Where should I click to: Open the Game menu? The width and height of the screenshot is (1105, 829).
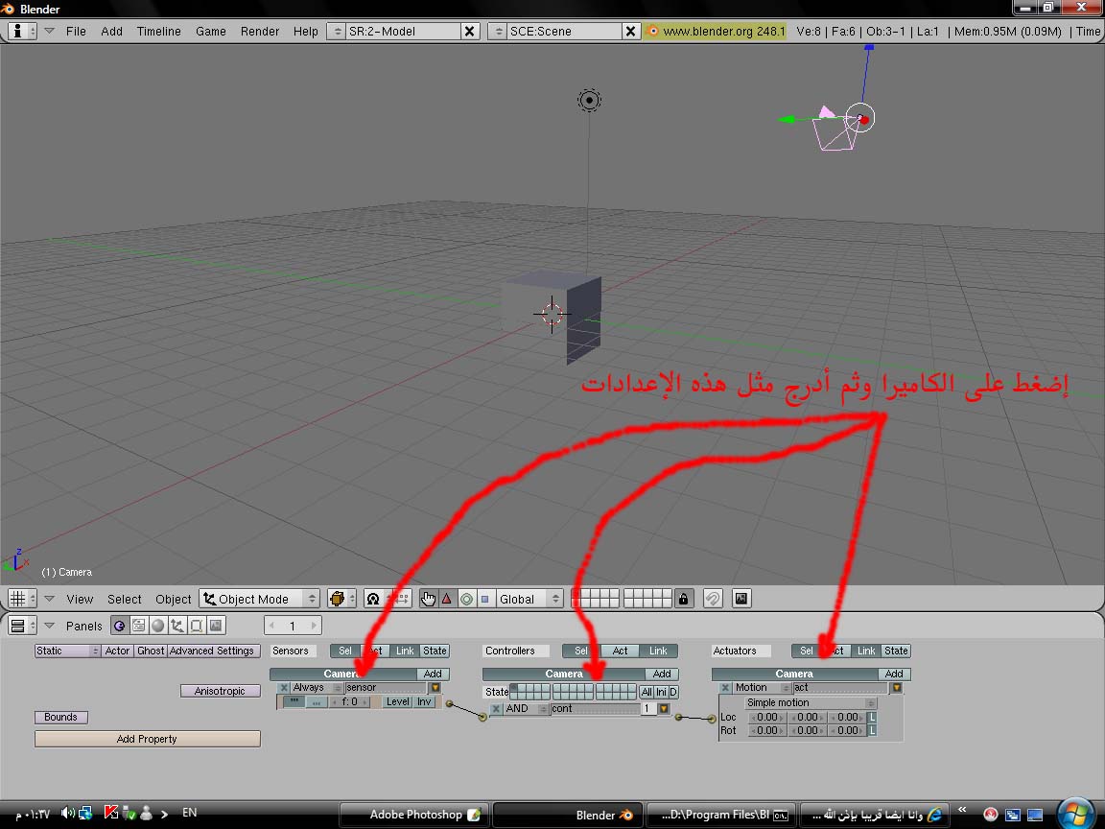[211, 31]
